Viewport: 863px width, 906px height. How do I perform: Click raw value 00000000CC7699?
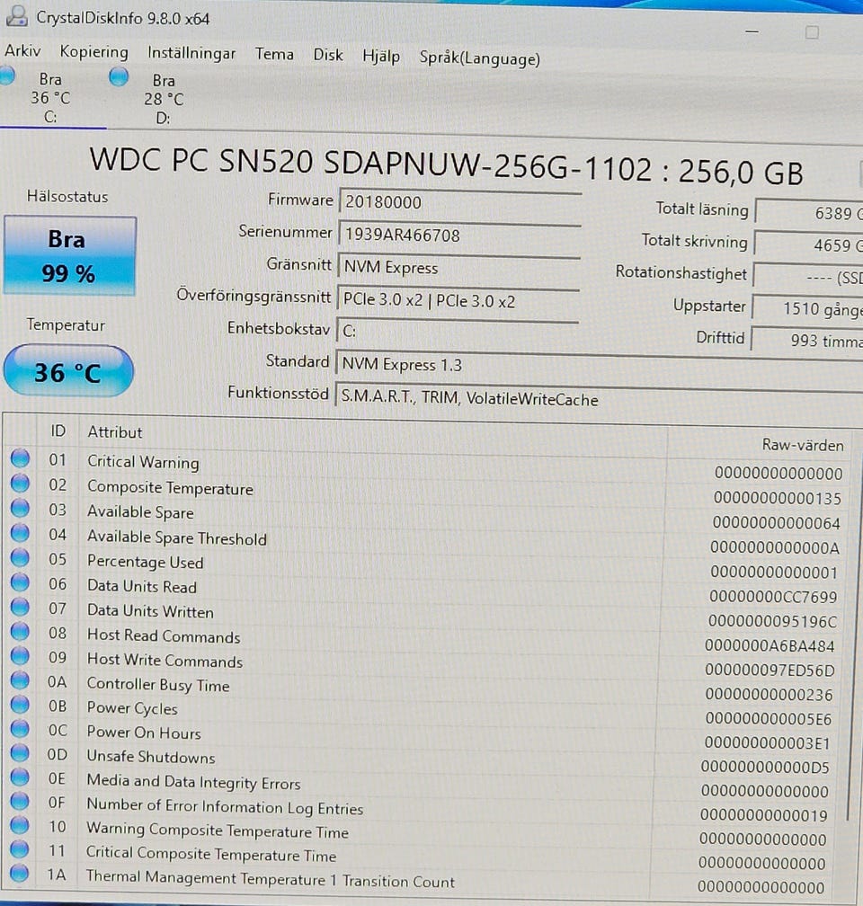(x=773, y=596)
